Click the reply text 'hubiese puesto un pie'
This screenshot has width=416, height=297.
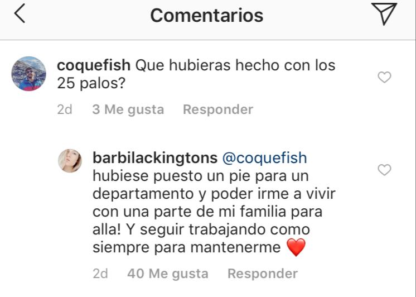click(x=171, y=176)
